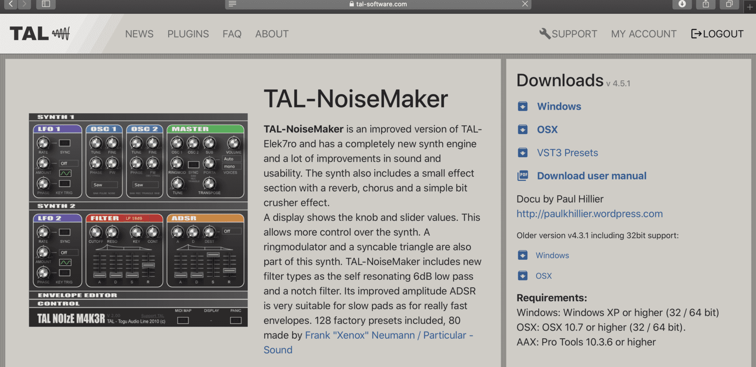This screenshot has height=367, width=756.
Task: Go back using the browser back arrow
Action: tap(10, 4)
